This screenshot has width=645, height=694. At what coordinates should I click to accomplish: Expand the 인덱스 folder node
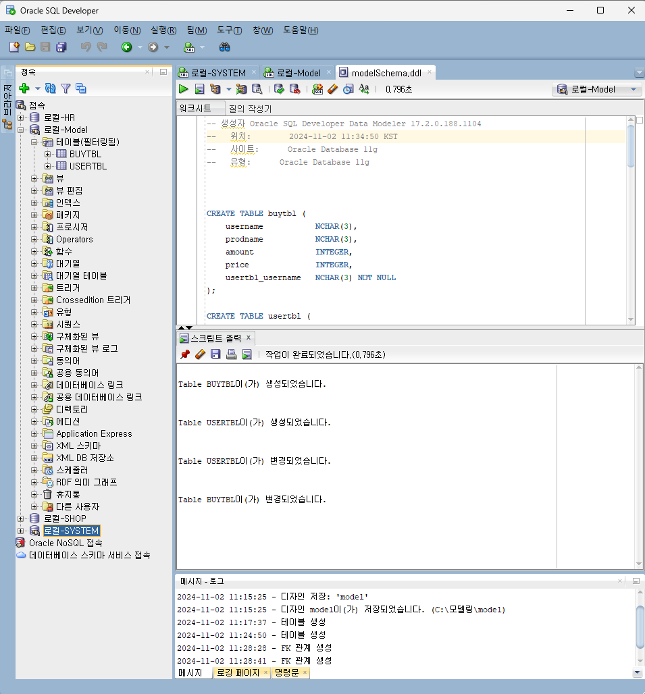(34, 203)
